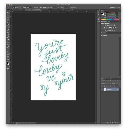Screen dimensions: 127x132
Task: Select the Ellipse shape tool
Action: coord(8,54)
